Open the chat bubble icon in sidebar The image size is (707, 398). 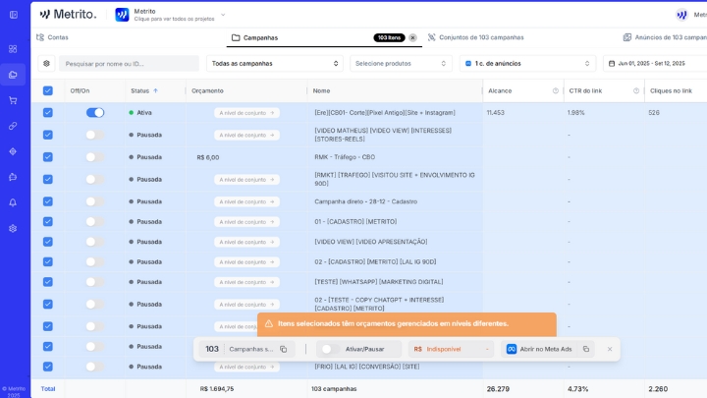[13, 177]
